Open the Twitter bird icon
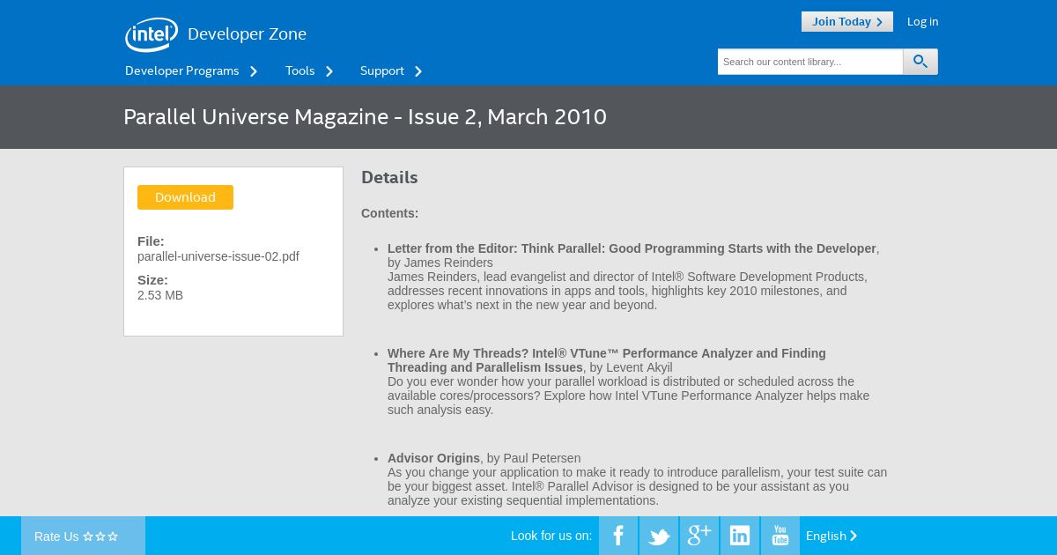The image size is (1057, 555). [659, 536]
